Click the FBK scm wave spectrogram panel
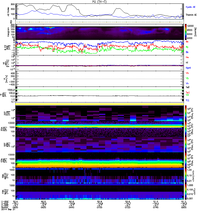The width and height of the screenshot is (199, 213). 99,191
